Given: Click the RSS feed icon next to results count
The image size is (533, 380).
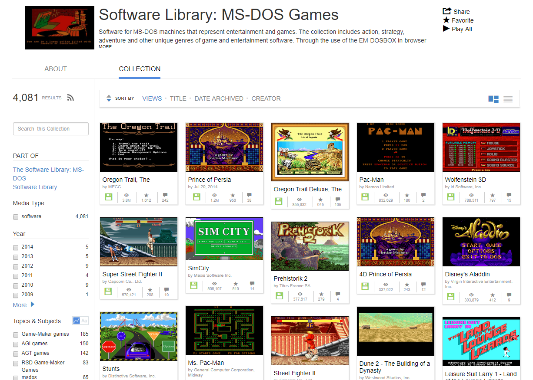Looking at the screenshot, I should [70, 98].
